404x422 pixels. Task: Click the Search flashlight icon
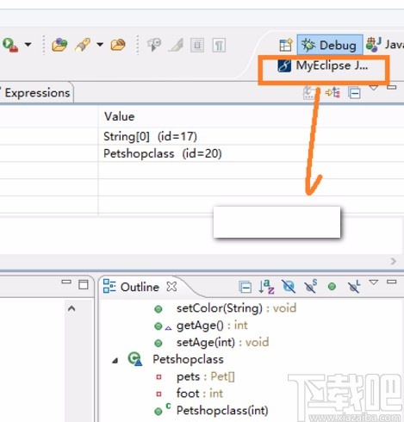click(83, 45)
